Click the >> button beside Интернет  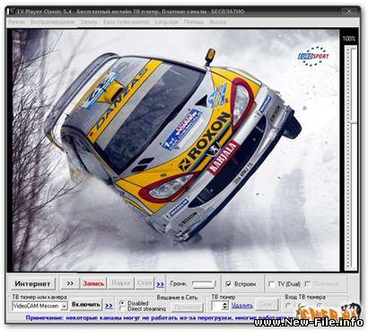70,283
